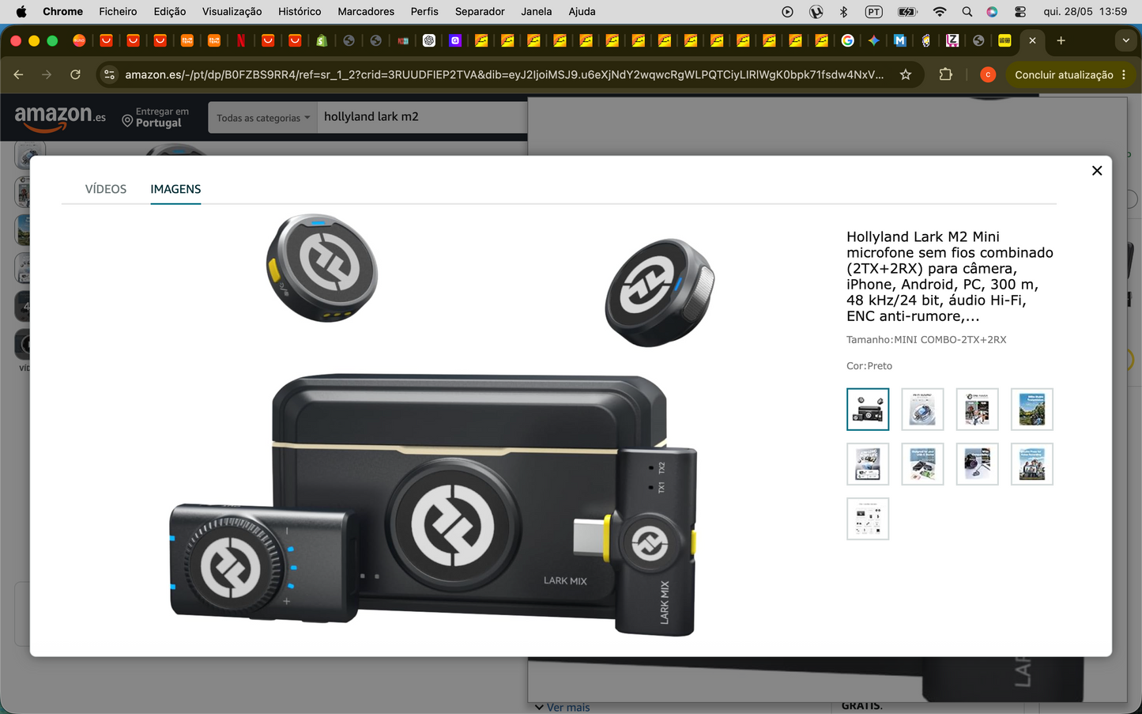Switch to the Google tab
This screenshot has height=714, width=1142.
click(x=847, y=40)
